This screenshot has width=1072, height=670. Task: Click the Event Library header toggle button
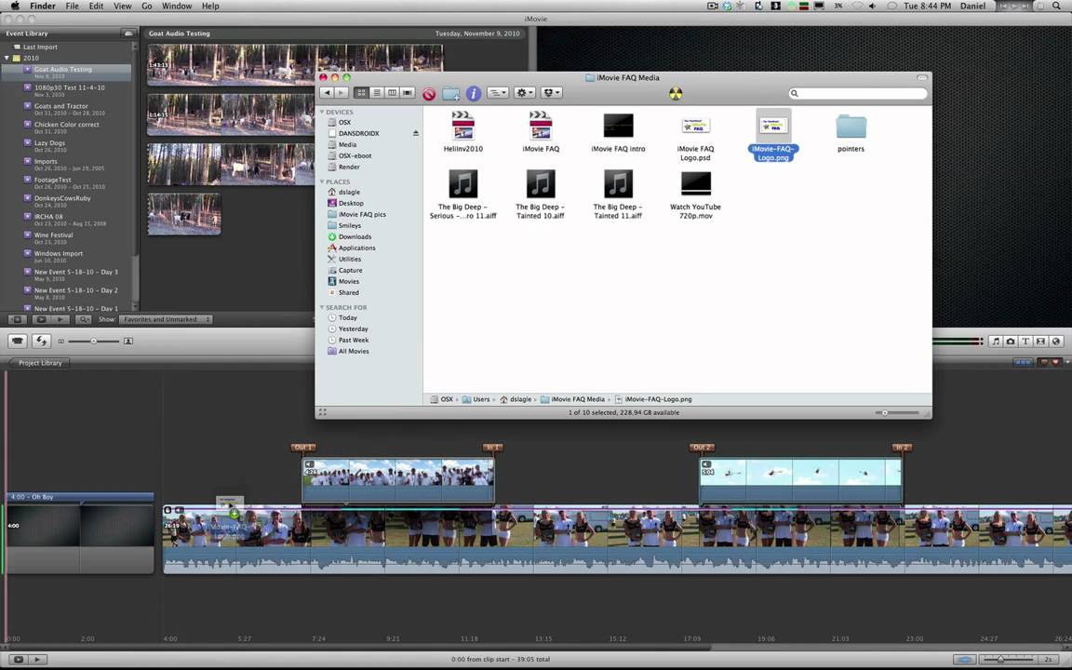pyautogui.click(x=127, y=33)
